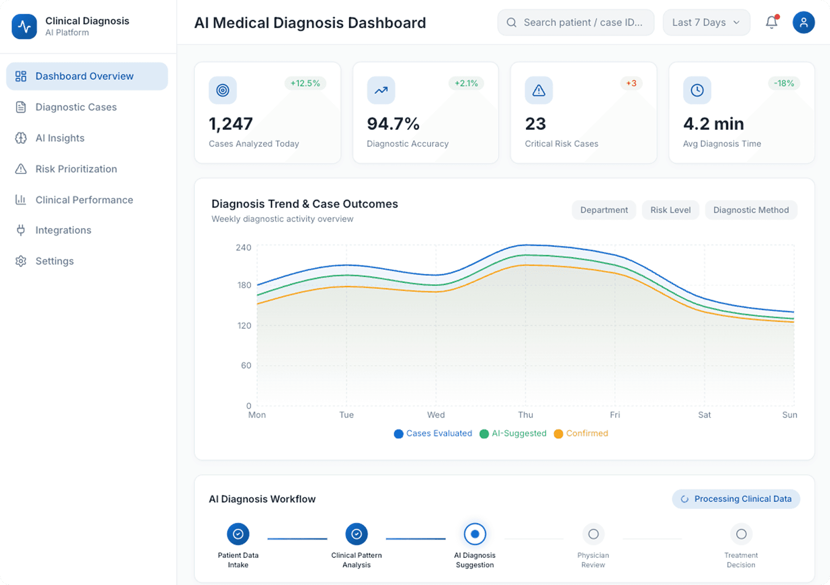830x585 pixels.
Task: Click the Processing Clinical Data status button
Action: click(736, 499)
